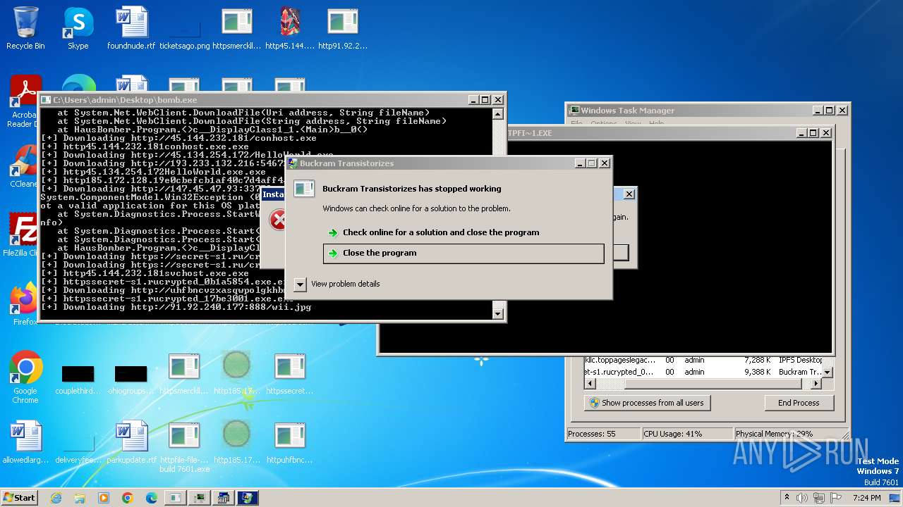The height and width of the screenshot is (507, 903).
Task: Select the httpuhfbnc desktop file icon
Action: 290,442
